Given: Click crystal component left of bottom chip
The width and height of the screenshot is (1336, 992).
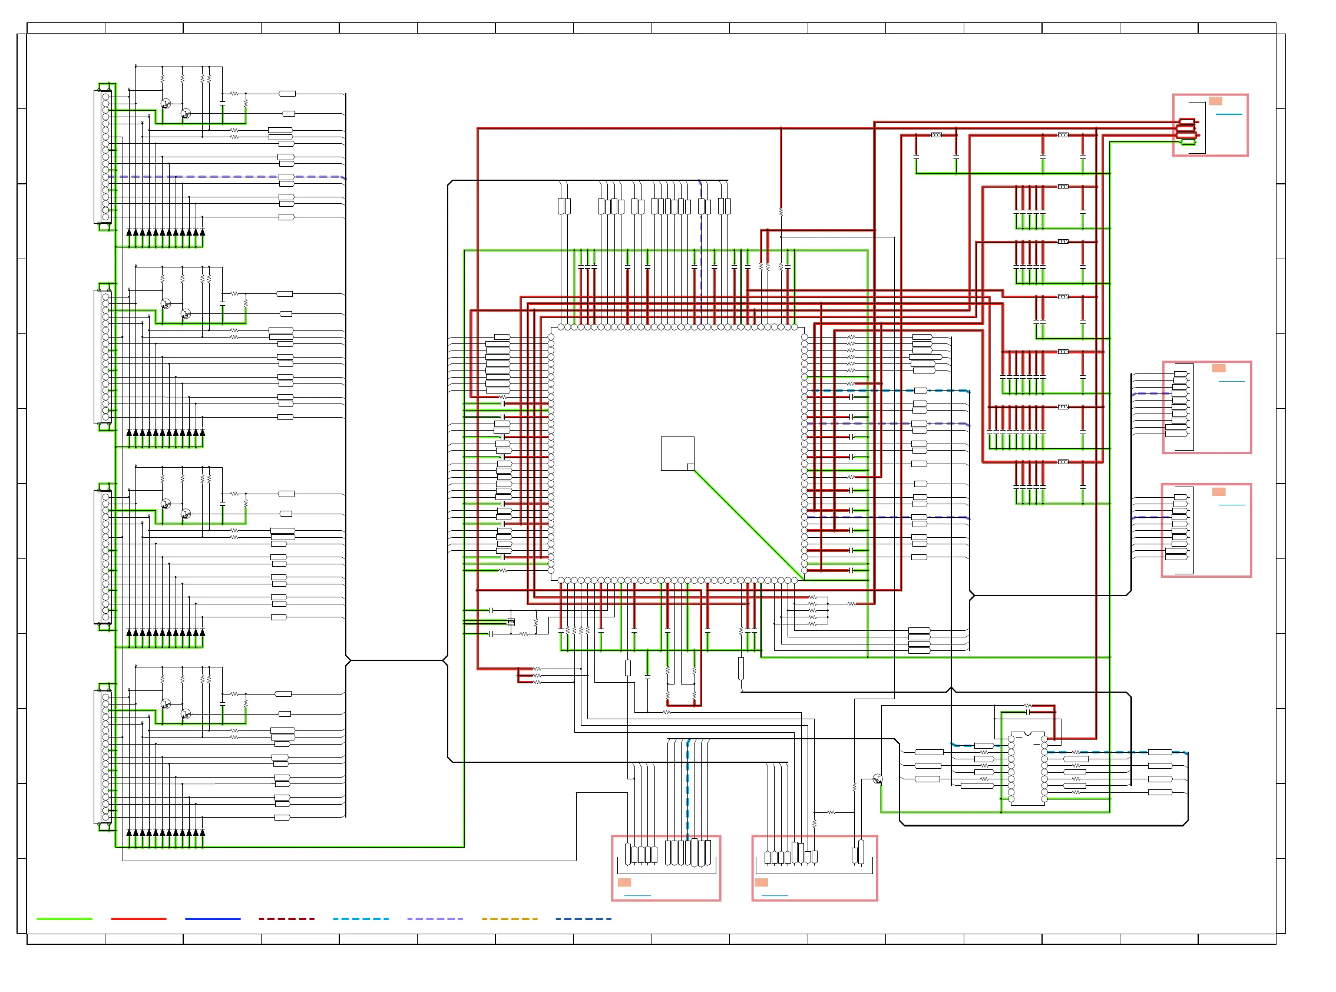Looking at the screenshot, I should click(x=511, y=622).
